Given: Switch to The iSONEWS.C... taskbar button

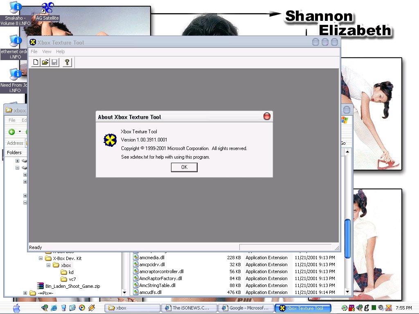Looking at the screenshot, I should (189, 308).
